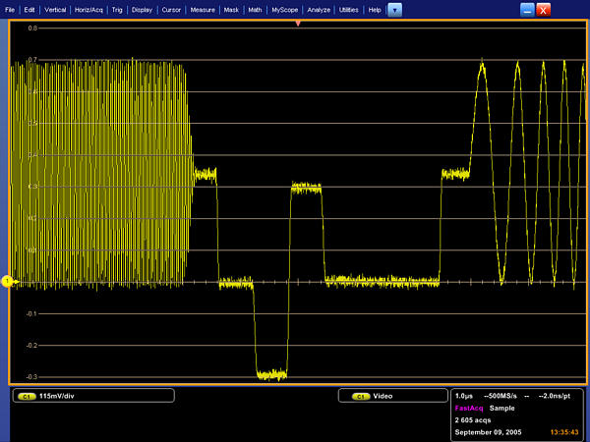
Task: Select the yellow channel 1 ground reference marker
Action: tap(7, 282)
